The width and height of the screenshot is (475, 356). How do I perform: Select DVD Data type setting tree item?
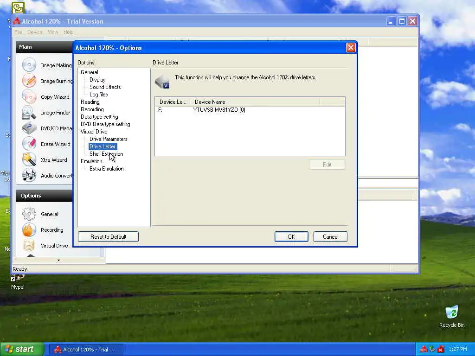[x=105, y=124]
